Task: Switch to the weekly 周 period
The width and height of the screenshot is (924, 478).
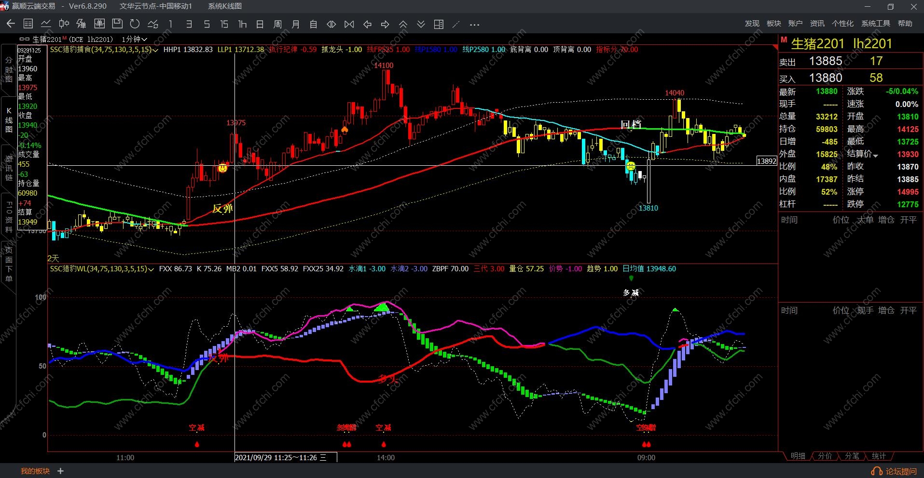Action: 277,24
